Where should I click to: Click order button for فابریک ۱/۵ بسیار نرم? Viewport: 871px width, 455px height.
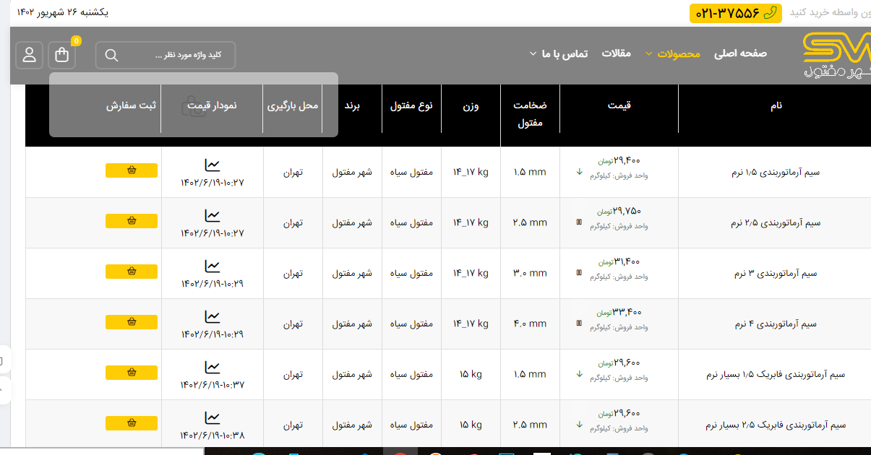click(132, 373)
